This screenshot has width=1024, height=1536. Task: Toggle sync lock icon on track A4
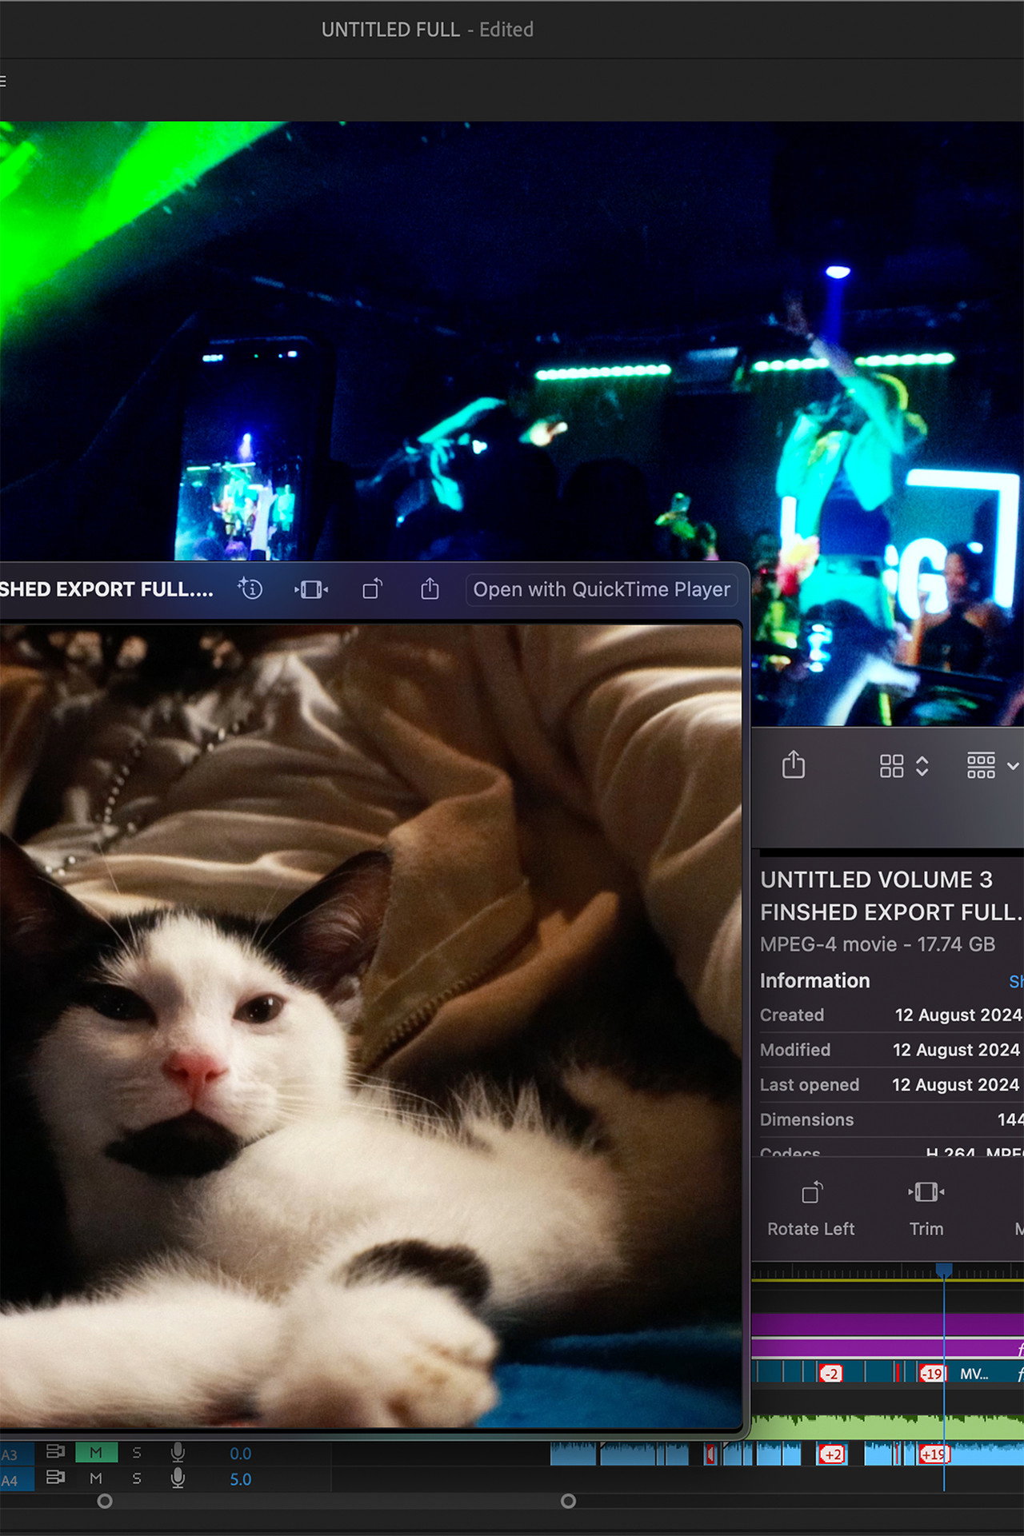click(x=55, y=1478)
